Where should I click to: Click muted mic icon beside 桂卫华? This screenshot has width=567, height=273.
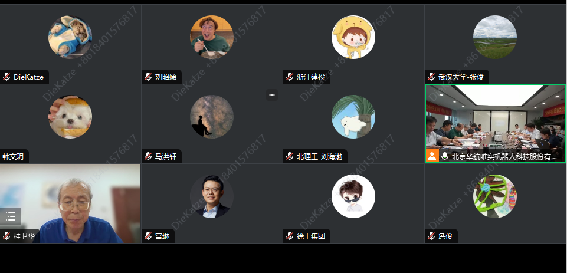coord(6,236)
